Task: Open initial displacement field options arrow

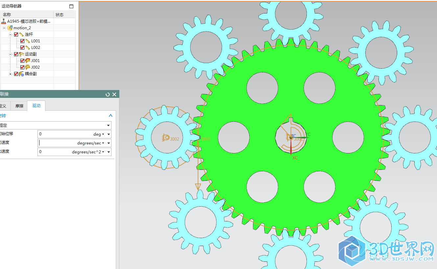Action: coord(109,134)
